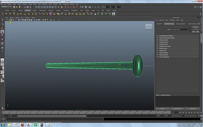This screenshot has height=127, width=203.
Task: Activate the Lasso select tool
Action: click(x=2, y=24)
